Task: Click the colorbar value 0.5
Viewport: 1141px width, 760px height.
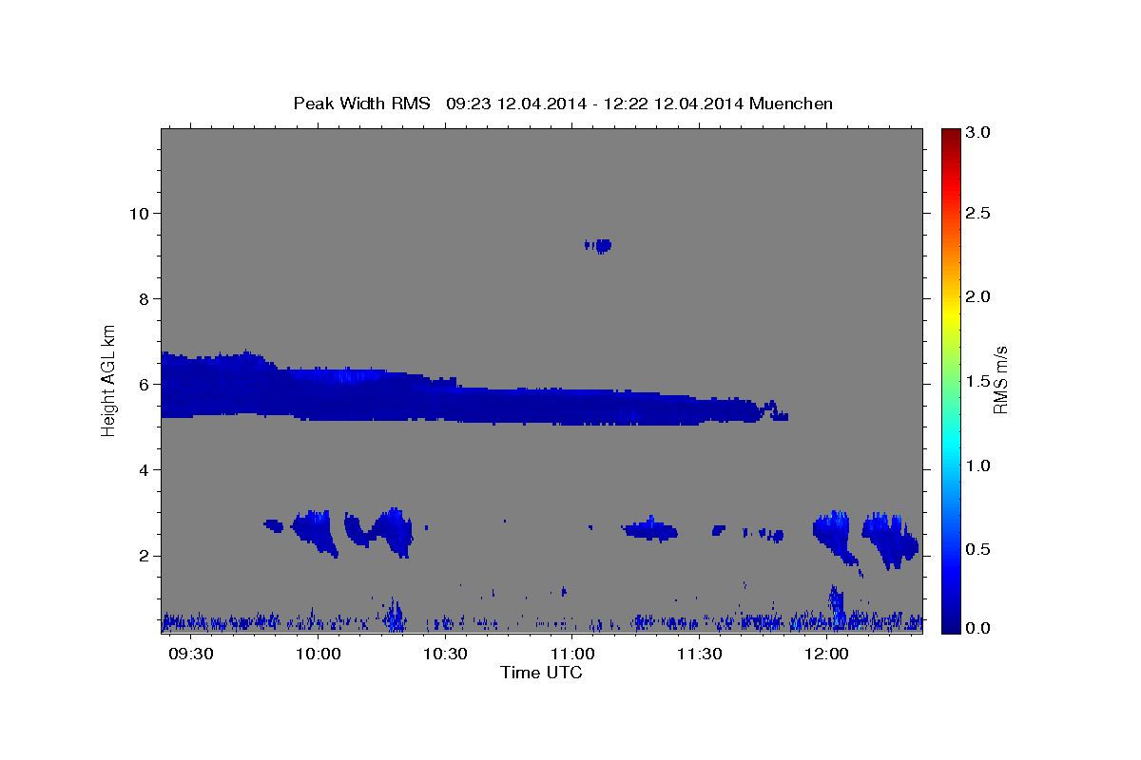Action: [x=977, y=549]
